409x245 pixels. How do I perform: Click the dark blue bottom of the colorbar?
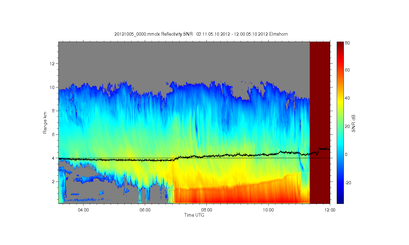click(340, 200)
